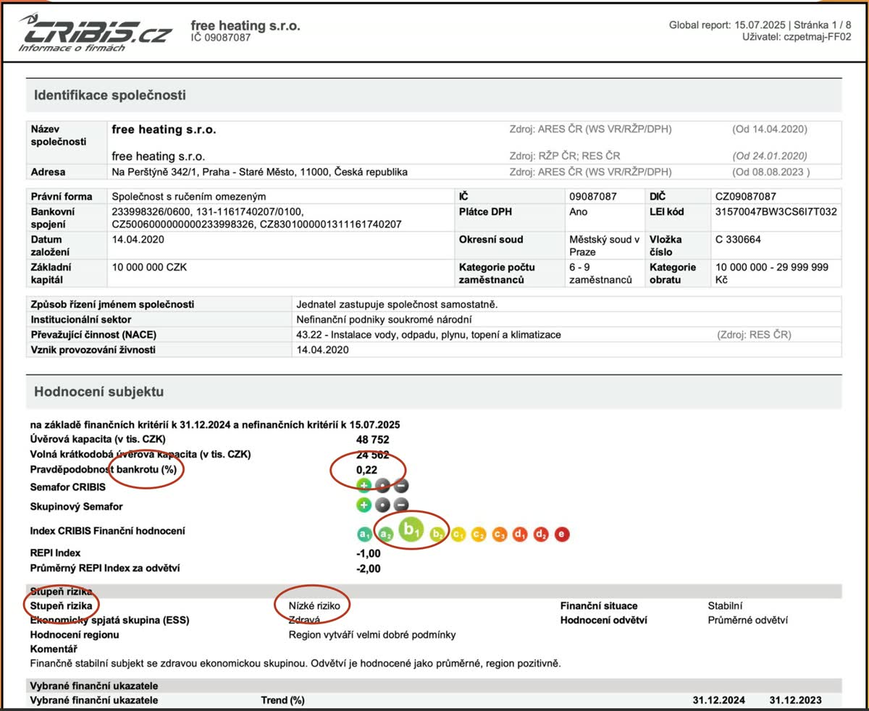The width and height of the screenshot is (869, 711).
Task: Click green plus in Skupinový Semafor row
Action: point(364,505)
